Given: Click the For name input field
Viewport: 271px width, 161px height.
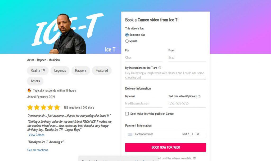Looking at the screenshot, I should [x=144, y=58].
